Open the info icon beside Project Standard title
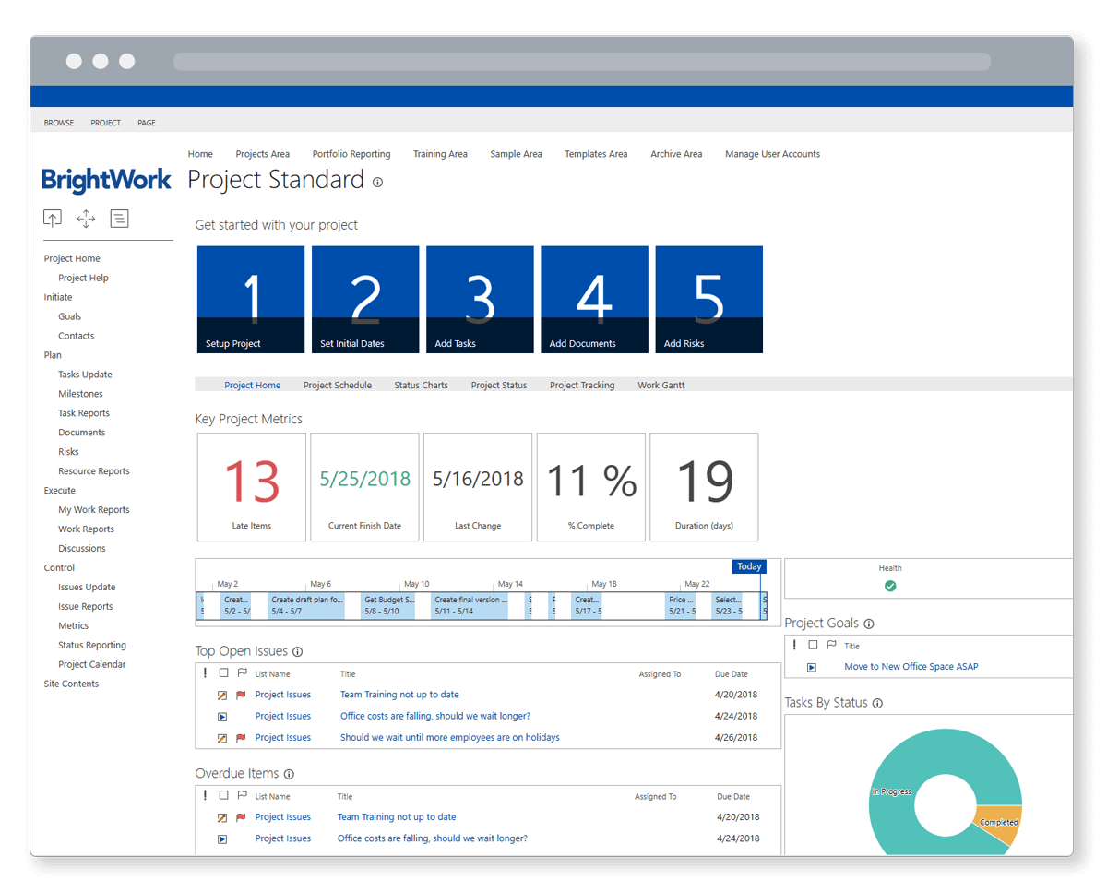This screenshot has width=1107, height=892. (x=377, y=182)
